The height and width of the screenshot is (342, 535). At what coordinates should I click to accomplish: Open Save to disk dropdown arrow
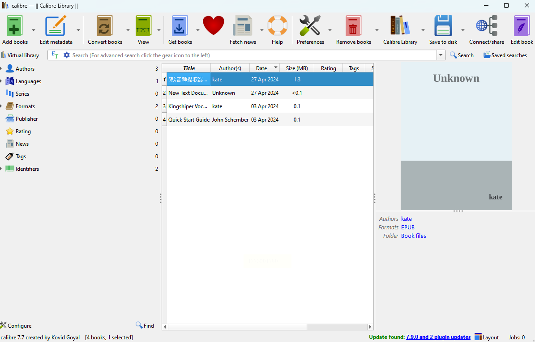(463, 30)
